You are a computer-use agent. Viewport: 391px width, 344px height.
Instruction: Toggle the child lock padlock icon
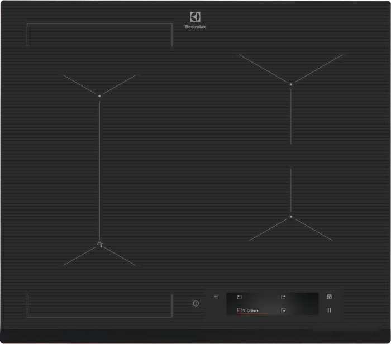tap(329, 297)
